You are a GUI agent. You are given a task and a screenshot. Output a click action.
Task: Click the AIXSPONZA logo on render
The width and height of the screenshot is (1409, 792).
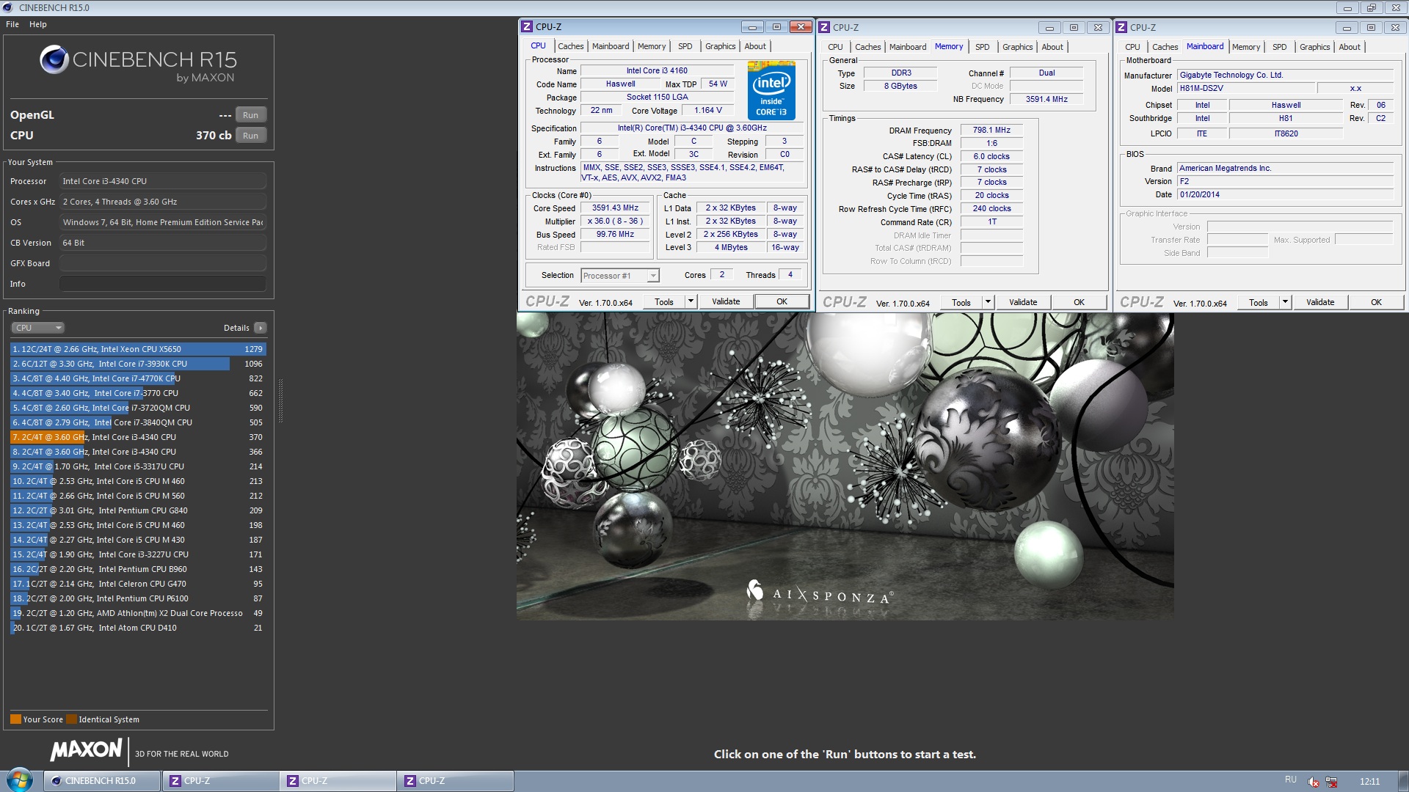click(x=819, y=593)
